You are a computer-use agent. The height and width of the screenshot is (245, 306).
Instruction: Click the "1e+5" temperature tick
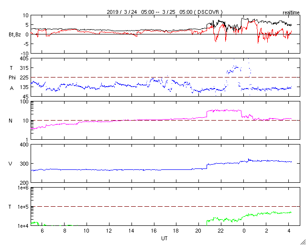pos(23,207)
